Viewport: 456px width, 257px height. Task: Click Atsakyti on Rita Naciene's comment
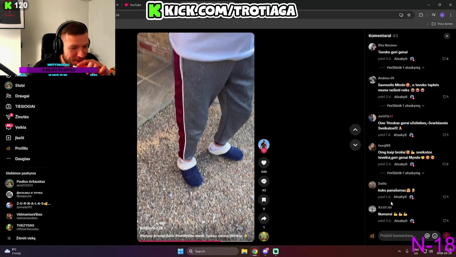(x=400, y=59)
